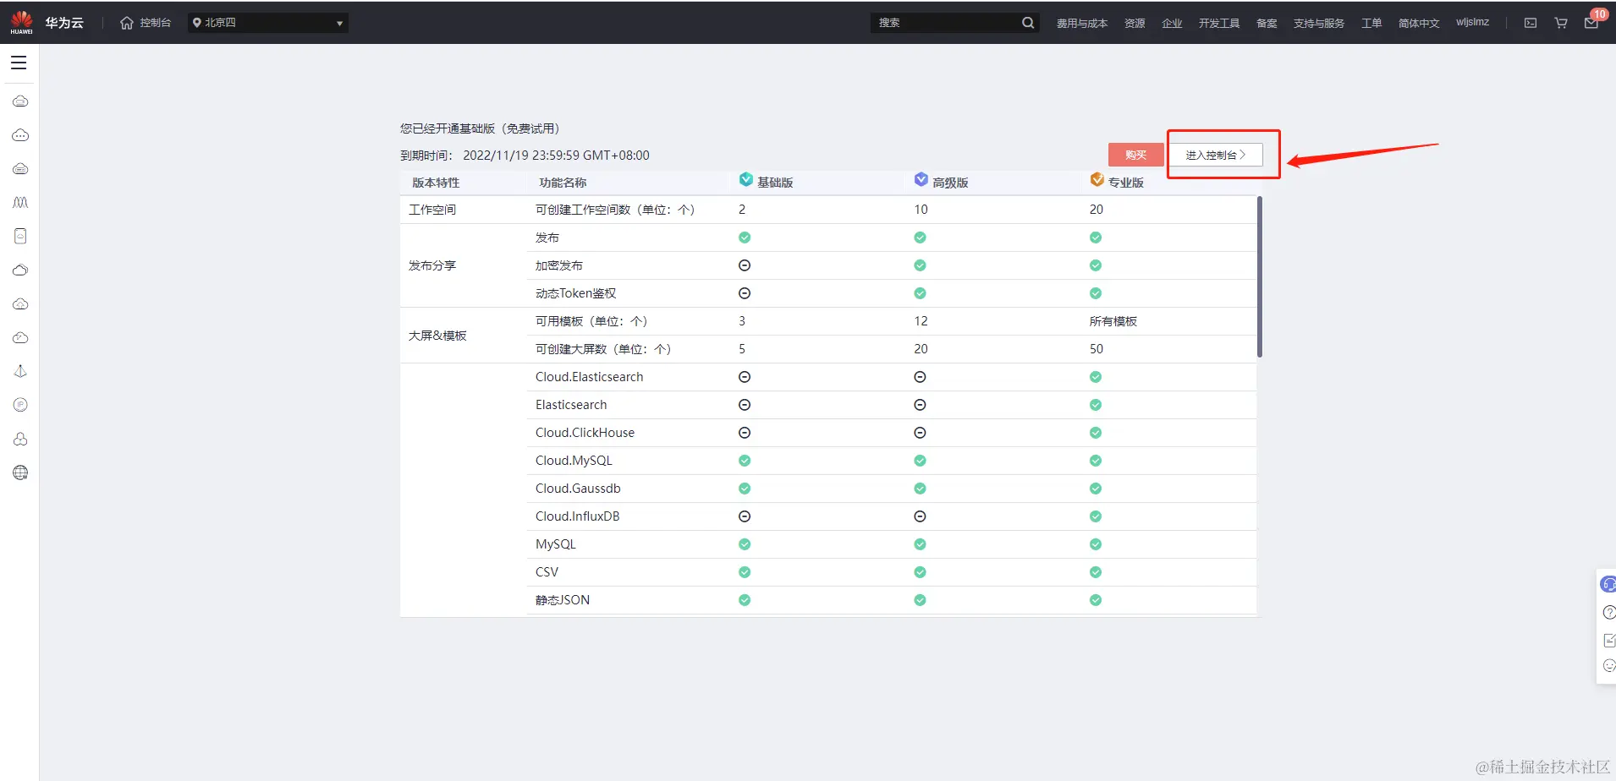Screen dimensions: 1616x781
Task: Open the hamburger navigation menu
Action: pyautogui.click(x=19, y=63)
